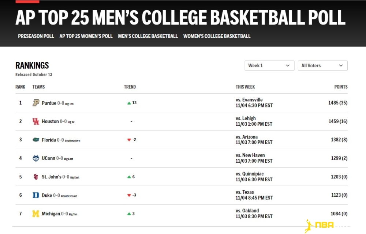Select Women's College Basketball nav item
The image size is (366, 234).
(217, 36)
